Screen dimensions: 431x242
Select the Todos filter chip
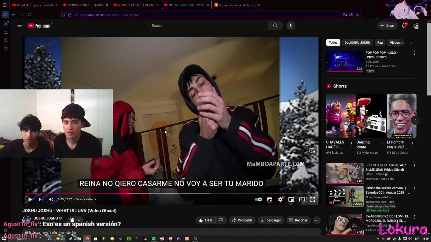(x=333, y=43)
